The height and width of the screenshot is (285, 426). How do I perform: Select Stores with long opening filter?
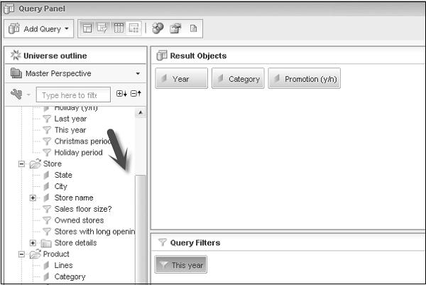(x=94, y=232)
